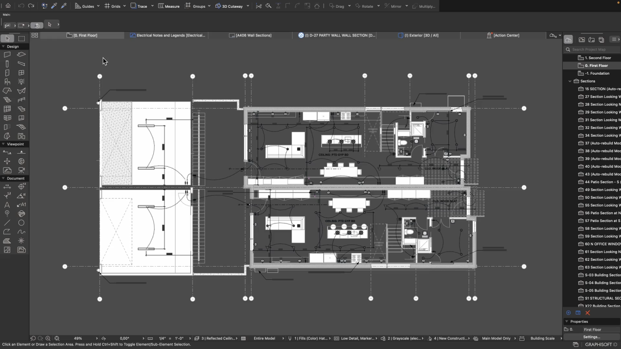This screenshot has width=621, height=349.
Task: Select the Circle/Arc drawing tool
Action: (x=21, y=223)
